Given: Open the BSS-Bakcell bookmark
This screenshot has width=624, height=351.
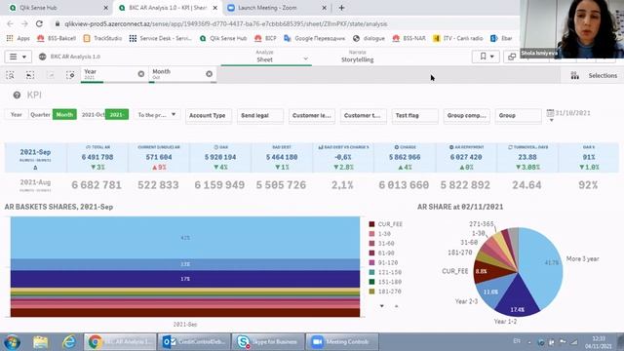Looking at the screenshot, I should click(x=57, y=38).
